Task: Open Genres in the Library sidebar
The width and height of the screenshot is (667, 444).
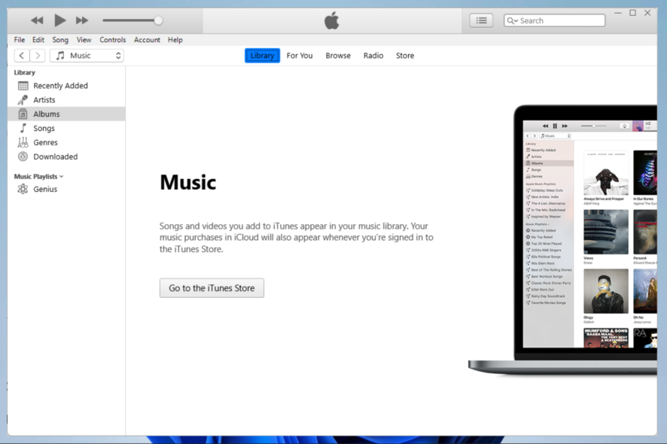Action: pos(44,142)
